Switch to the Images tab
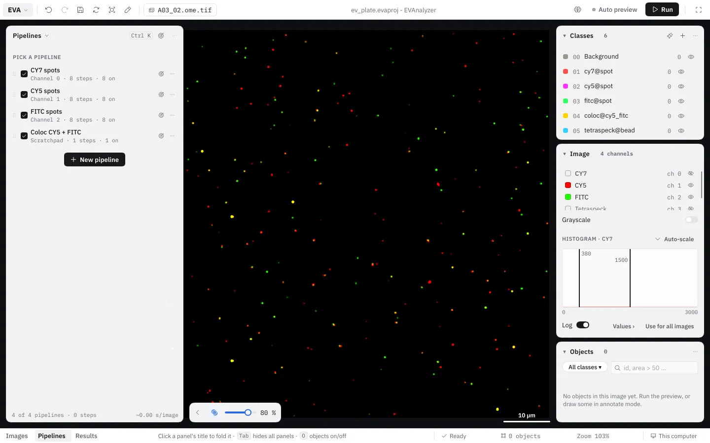710x443 pixels. [x=17, y=436]
